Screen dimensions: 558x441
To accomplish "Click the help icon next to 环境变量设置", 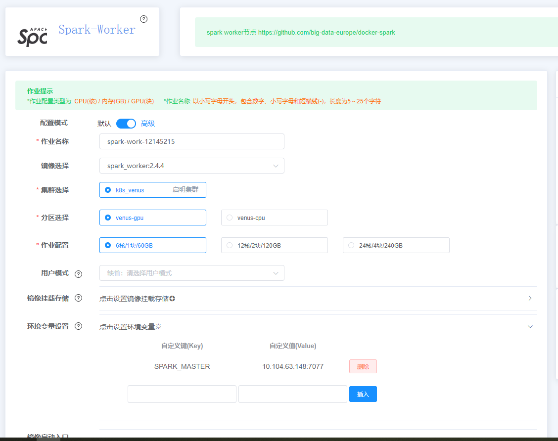I will coord(78,326).
